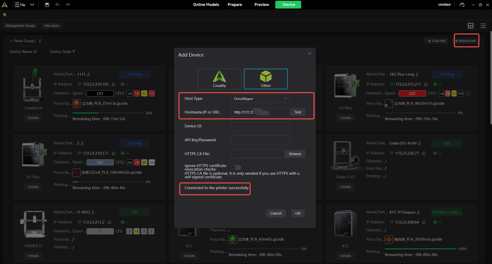Click the 1B filament color slot

136,93
